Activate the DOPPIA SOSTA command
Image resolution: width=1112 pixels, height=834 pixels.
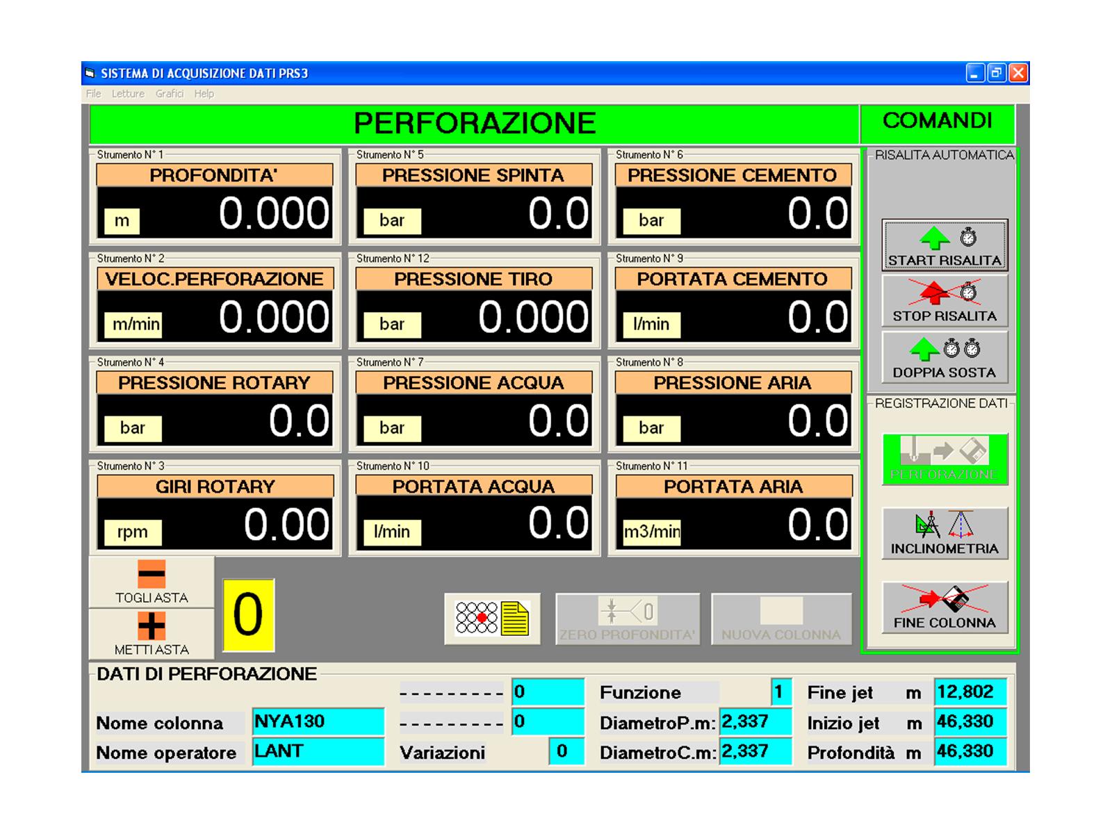point(945,357)
